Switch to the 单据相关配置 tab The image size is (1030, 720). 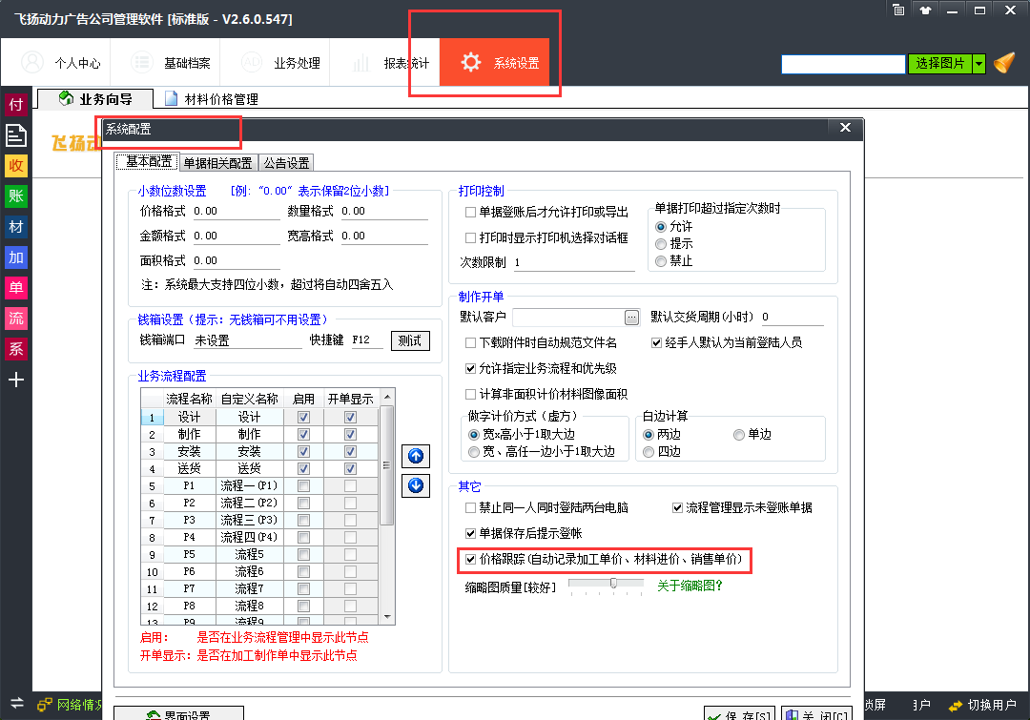coord(218,163)
